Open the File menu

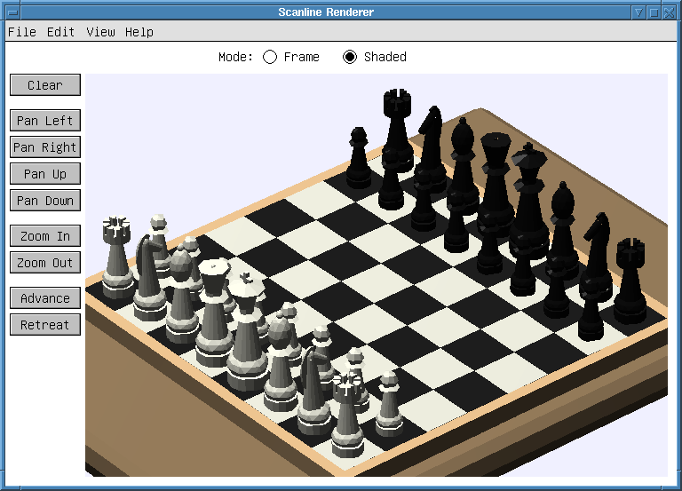click(x=21, y=32)
